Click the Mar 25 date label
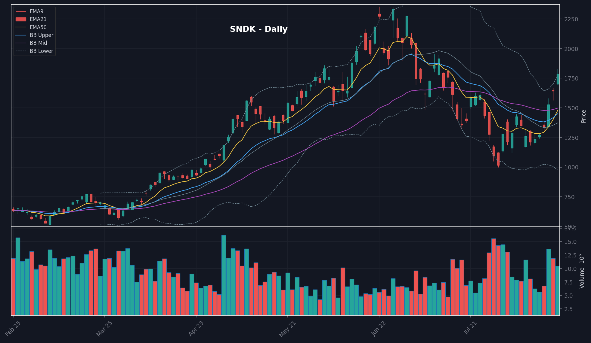The image size is (591, 343). tap(104, 329)
